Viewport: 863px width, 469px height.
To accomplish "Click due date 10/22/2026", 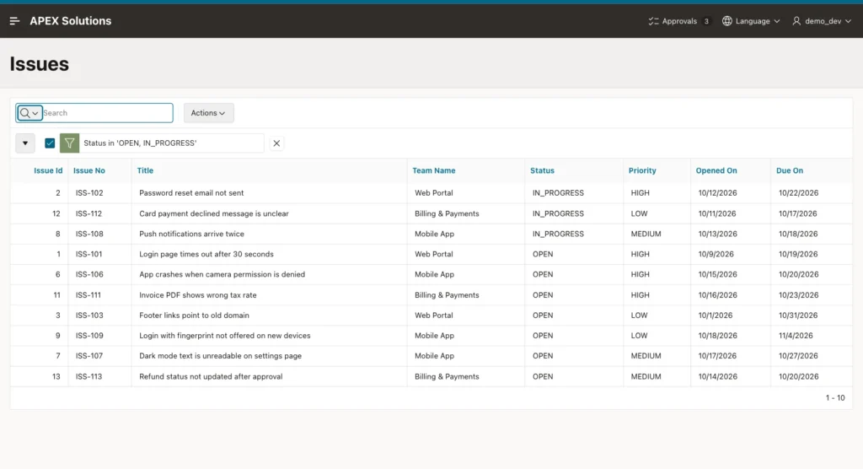I will tap(798, 193).
